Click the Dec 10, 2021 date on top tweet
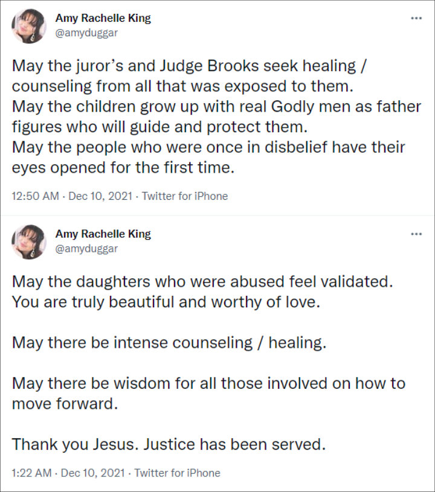 tap(100, 196)
